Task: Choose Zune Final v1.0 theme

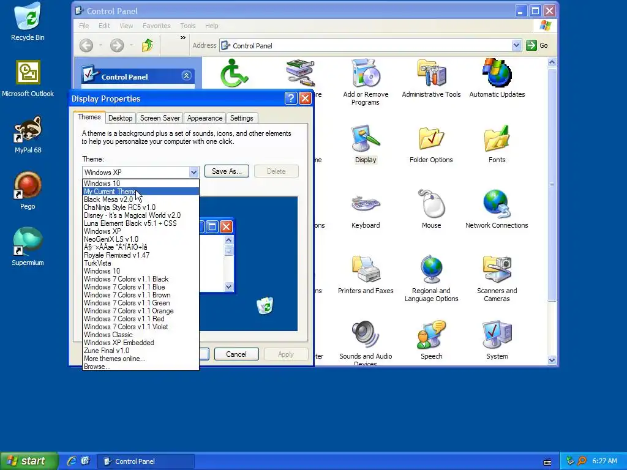Action: 141,351
